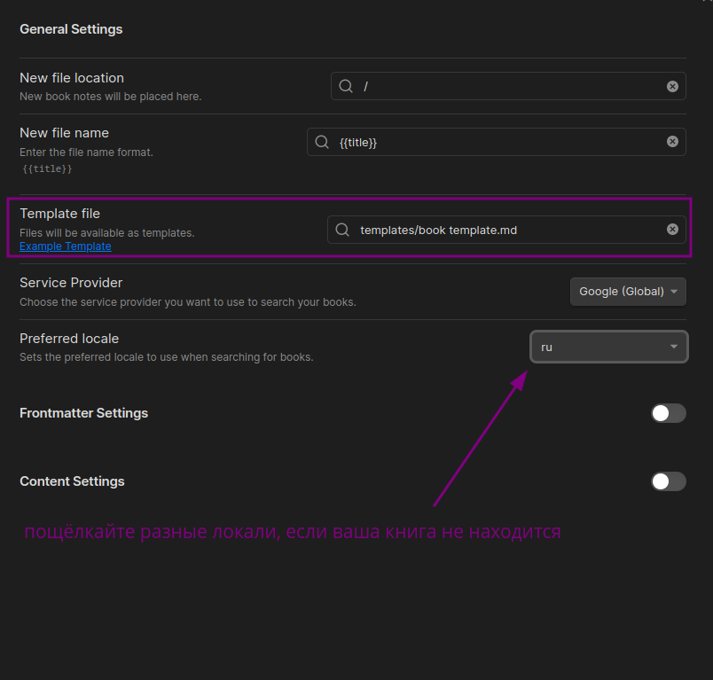713x680 pixels.
Task: Toggle Frontmatter Settings switch
Action: (x=668, y=413)
